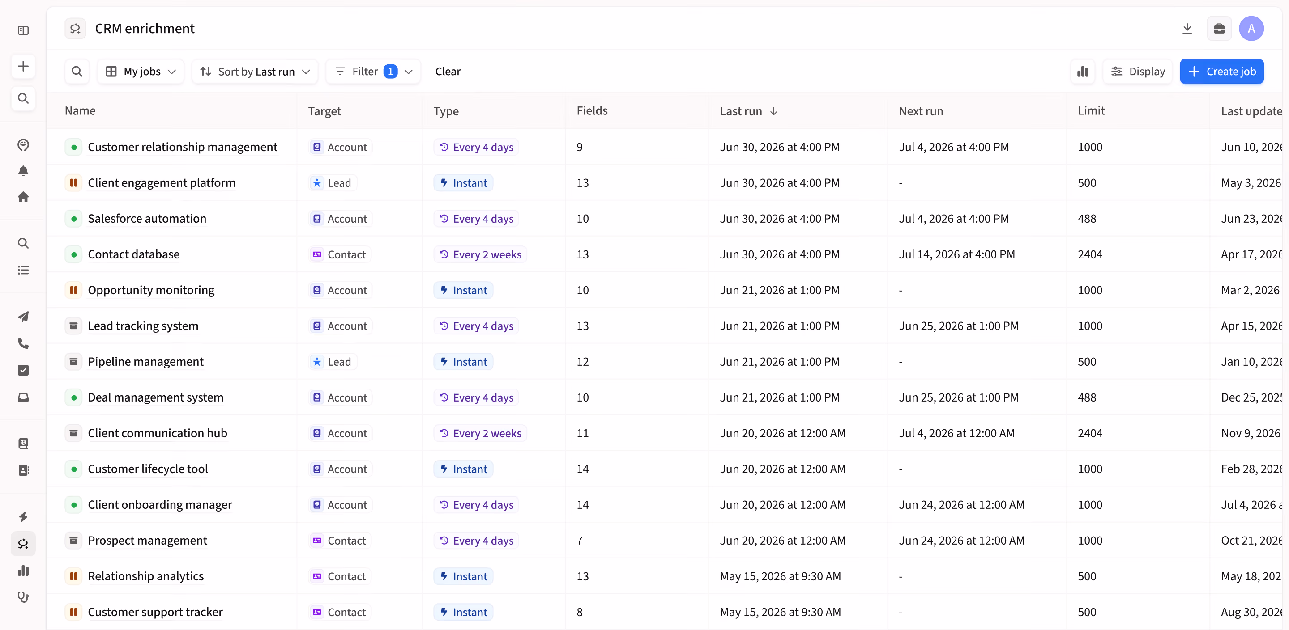Viewport: 1289px width, 630px height.
Task: Toggle paused status of Opportunity monitoring
Action: coord(73,290)
